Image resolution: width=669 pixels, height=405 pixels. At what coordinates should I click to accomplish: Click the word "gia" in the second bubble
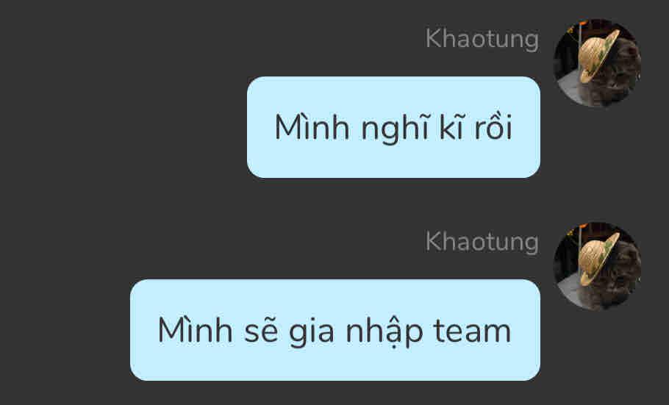click(312, 332)
